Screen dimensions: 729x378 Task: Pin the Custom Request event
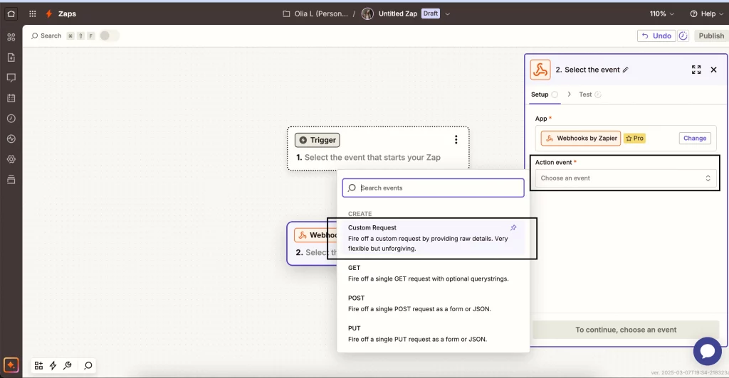click(x=513, y=228)
